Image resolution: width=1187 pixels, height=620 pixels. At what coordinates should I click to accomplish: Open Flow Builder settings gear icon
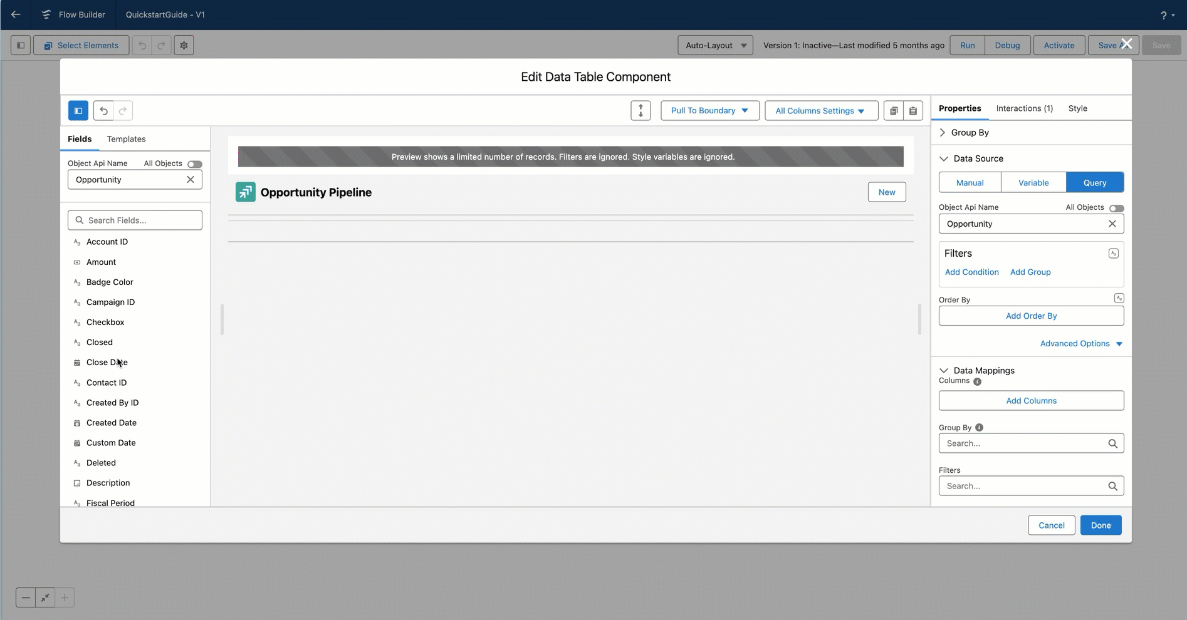tap(184, 45)
